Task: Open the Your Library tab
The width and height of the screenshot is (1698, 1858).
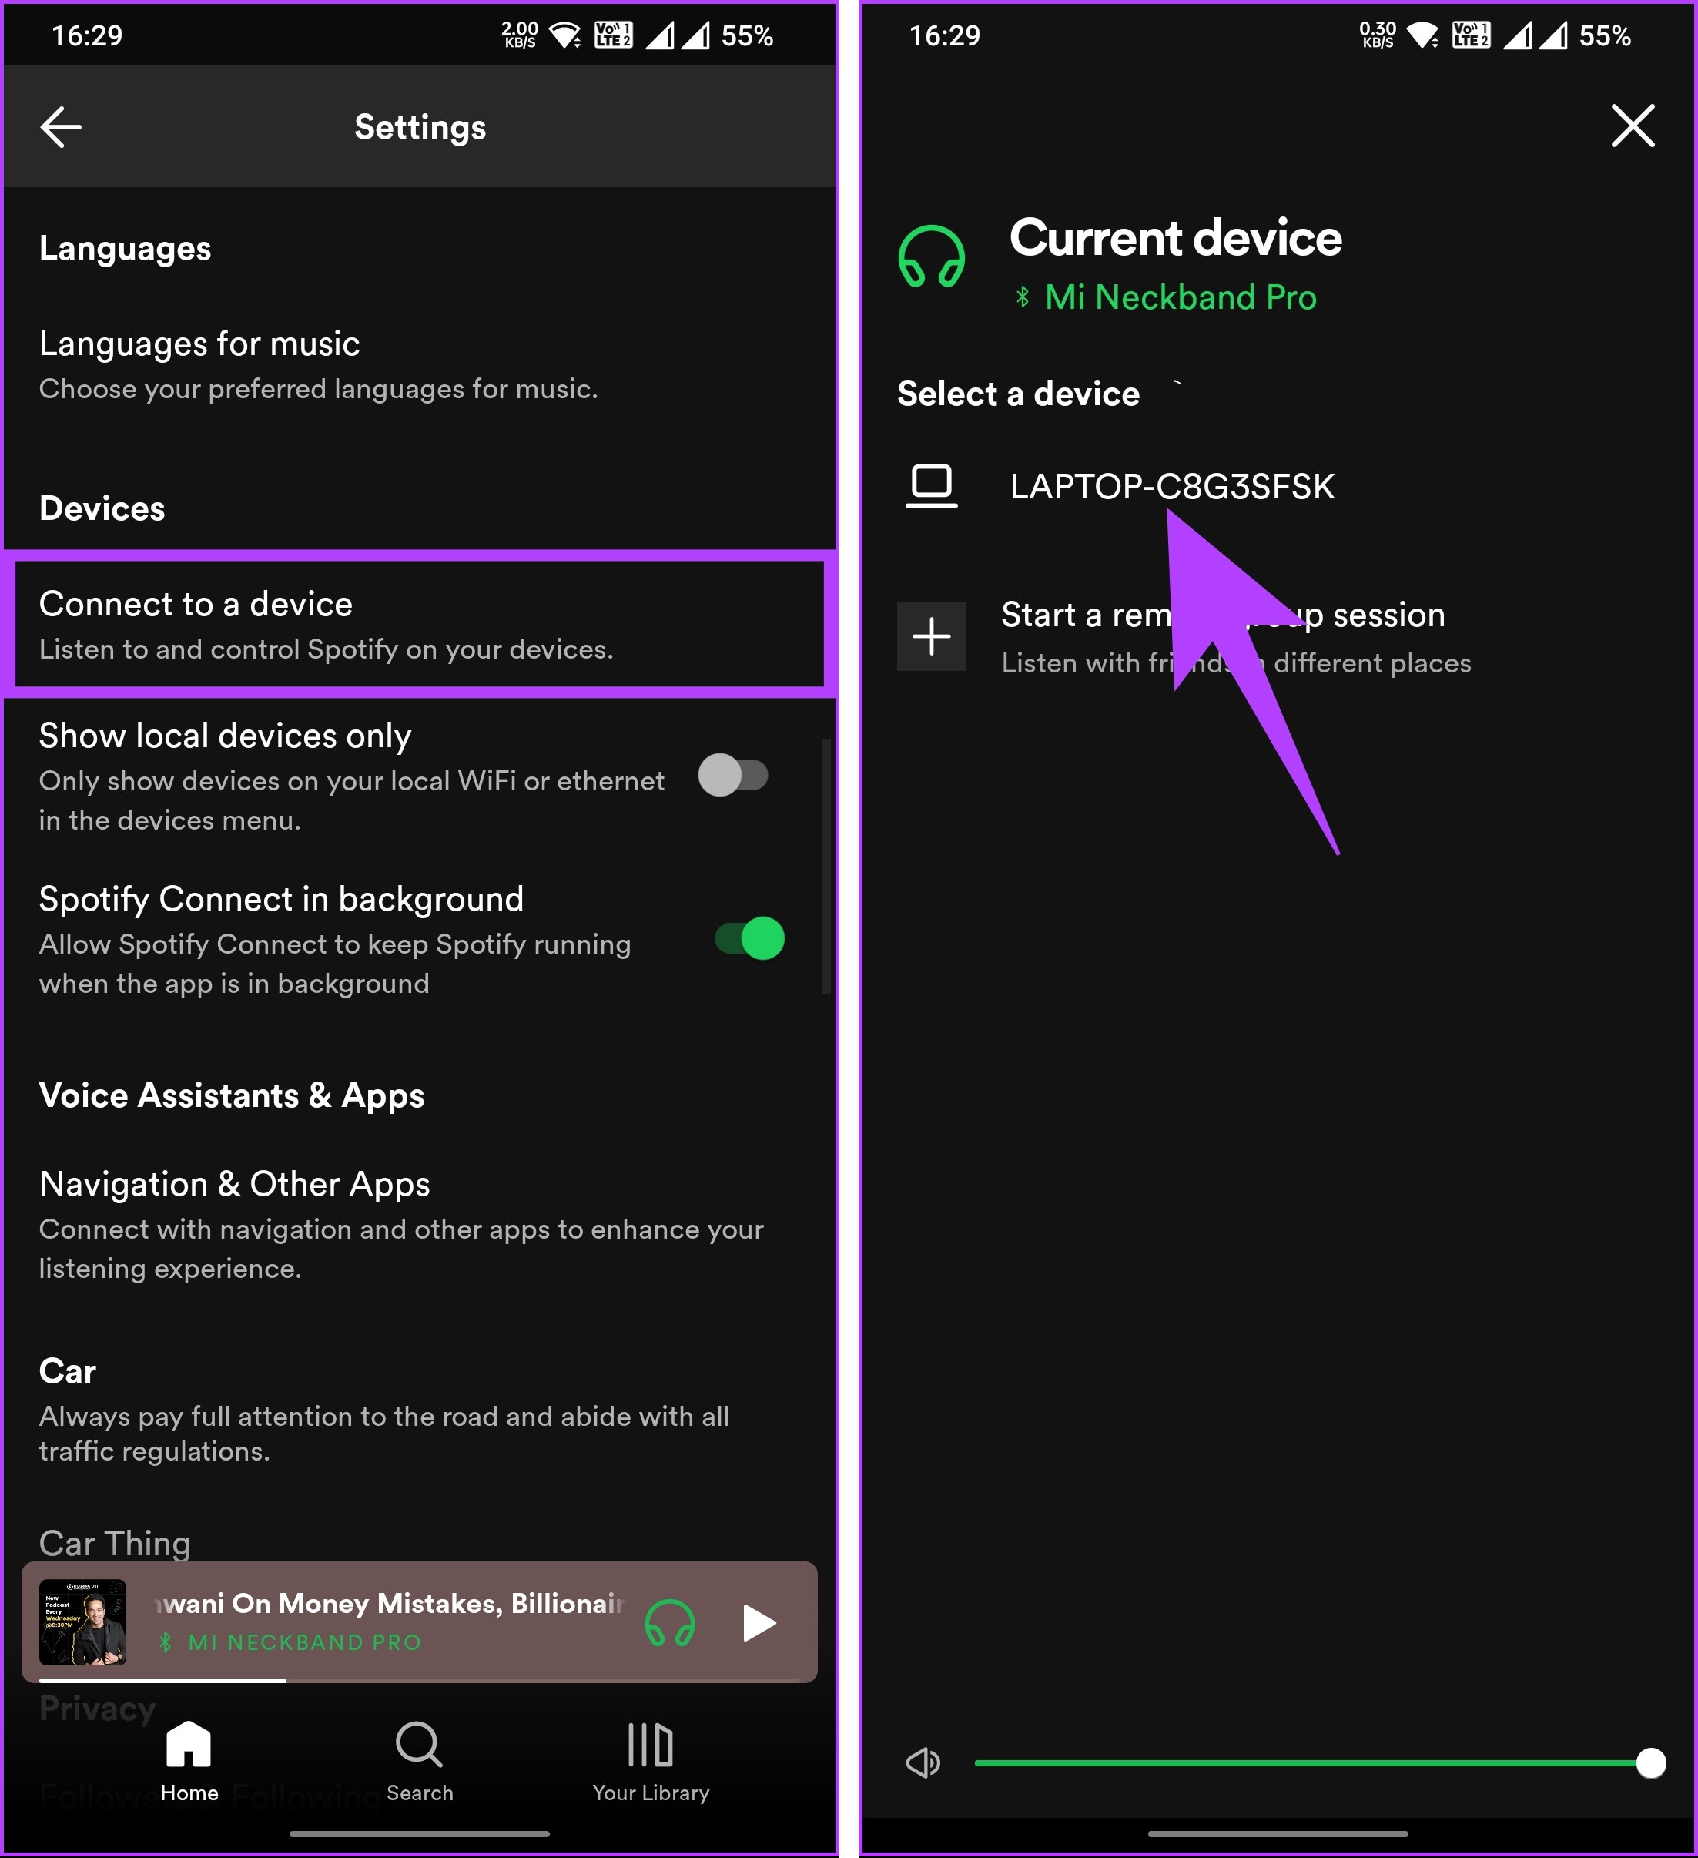Action: click(x=651, y=1761)
